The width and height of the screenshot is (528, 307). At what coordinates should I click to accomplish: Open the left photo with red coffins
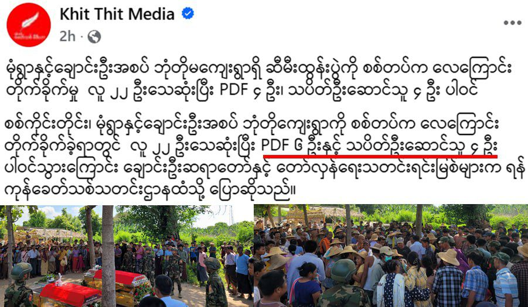pyautogui.click(x=127, y=256)
